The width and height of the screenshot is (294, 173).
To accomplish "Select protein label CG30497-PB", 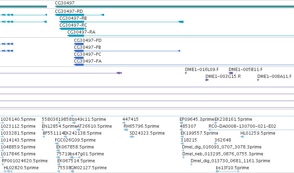I will point(87,47).
